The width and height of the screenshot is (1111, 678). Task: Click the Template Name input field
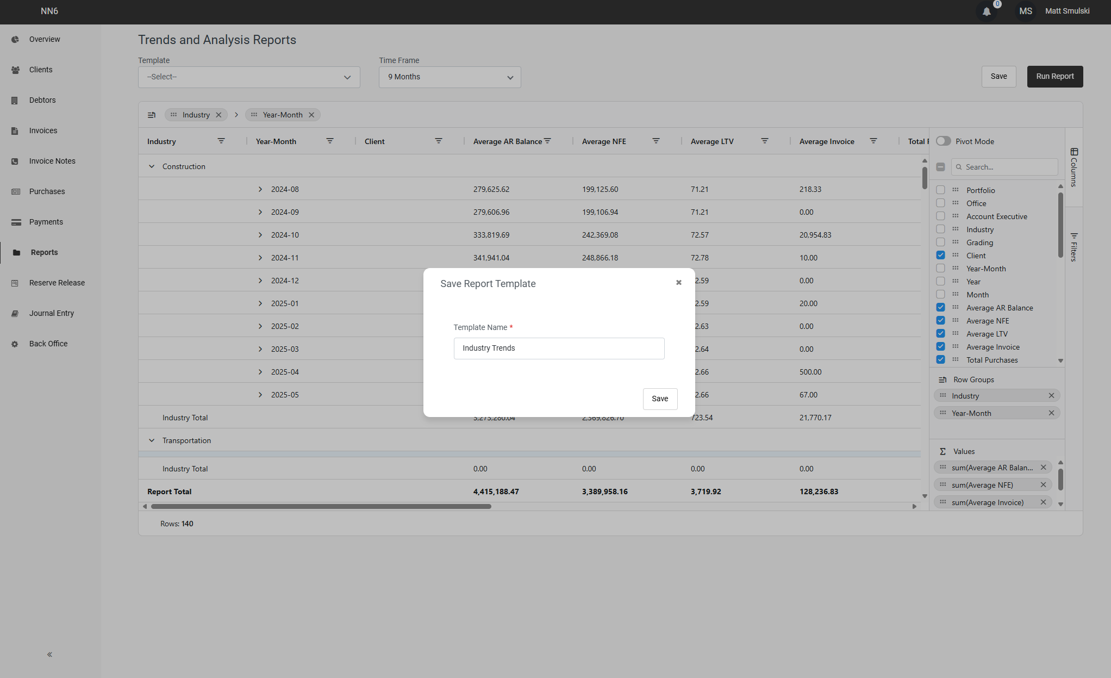pos(559,348)
